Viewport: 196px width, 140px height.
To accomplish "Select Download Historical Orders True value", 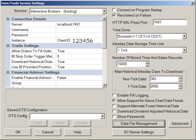I will pyautogui.click(x=79, y=62).
